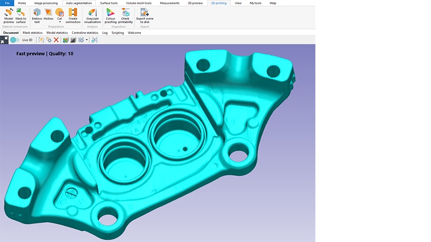Screen dimensions: 431x242
Task: Open the Emboss text tool
Action: 37,15
